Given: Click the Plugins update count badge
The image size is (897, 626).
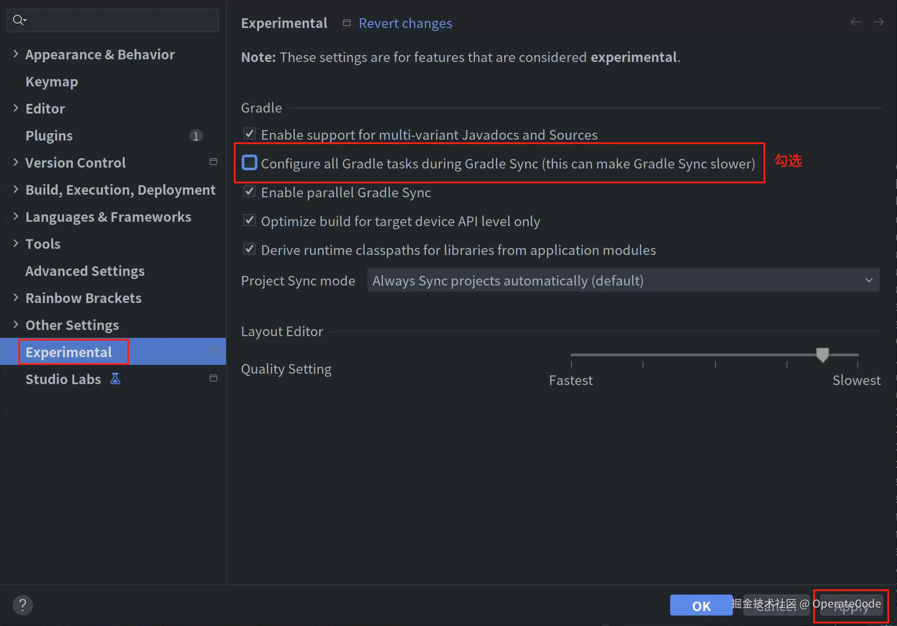Looking at the screenshot, I should point(196,136).
